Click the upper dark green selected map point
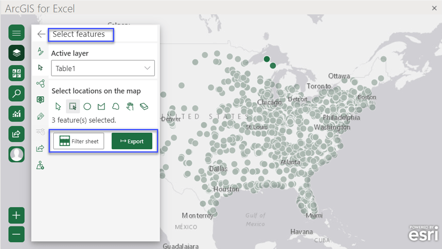The height and width of the screenshot is (249, 442). tap(267, 59)
